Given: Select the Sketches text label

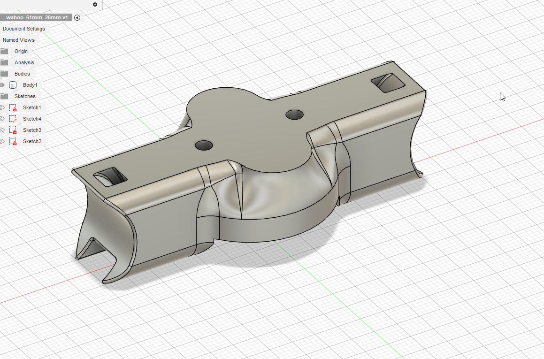Looking at the screenshot, I should coord(25,96).
